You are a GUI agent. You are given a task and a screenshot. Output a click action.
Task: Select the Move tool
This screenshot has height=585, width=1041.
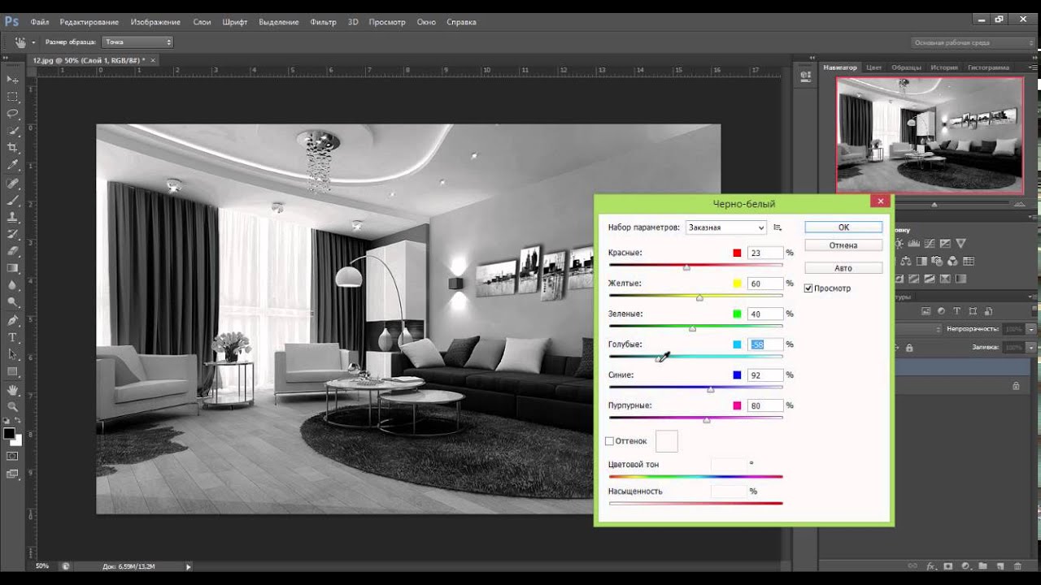[12, 79]
